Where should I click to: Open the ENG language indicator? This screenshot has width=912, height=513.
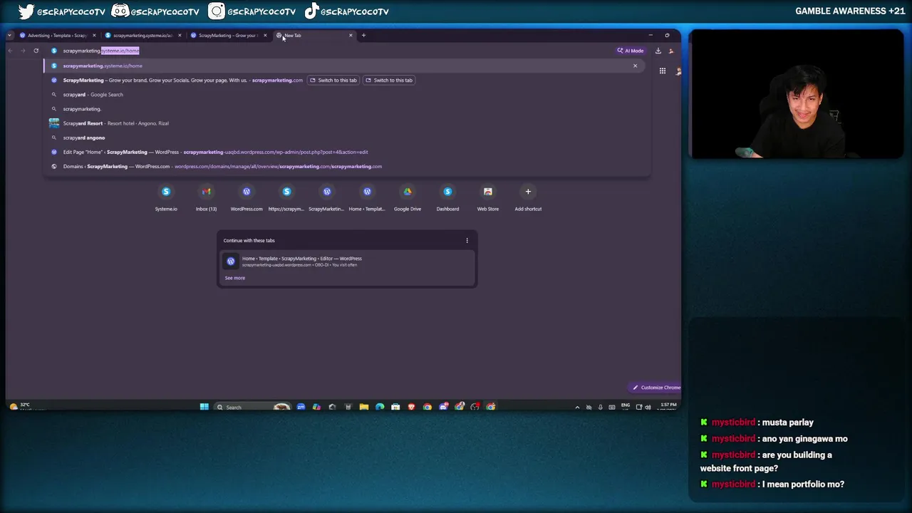point(625,406)
